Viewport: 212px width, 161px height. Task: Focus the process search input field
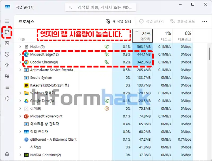[101, 7]
